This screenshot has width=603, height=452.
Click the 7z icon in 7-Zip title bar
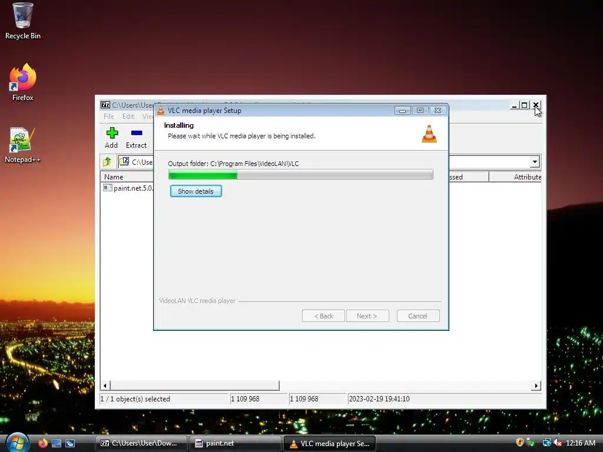pyautogui.click(x=105, y=105)
